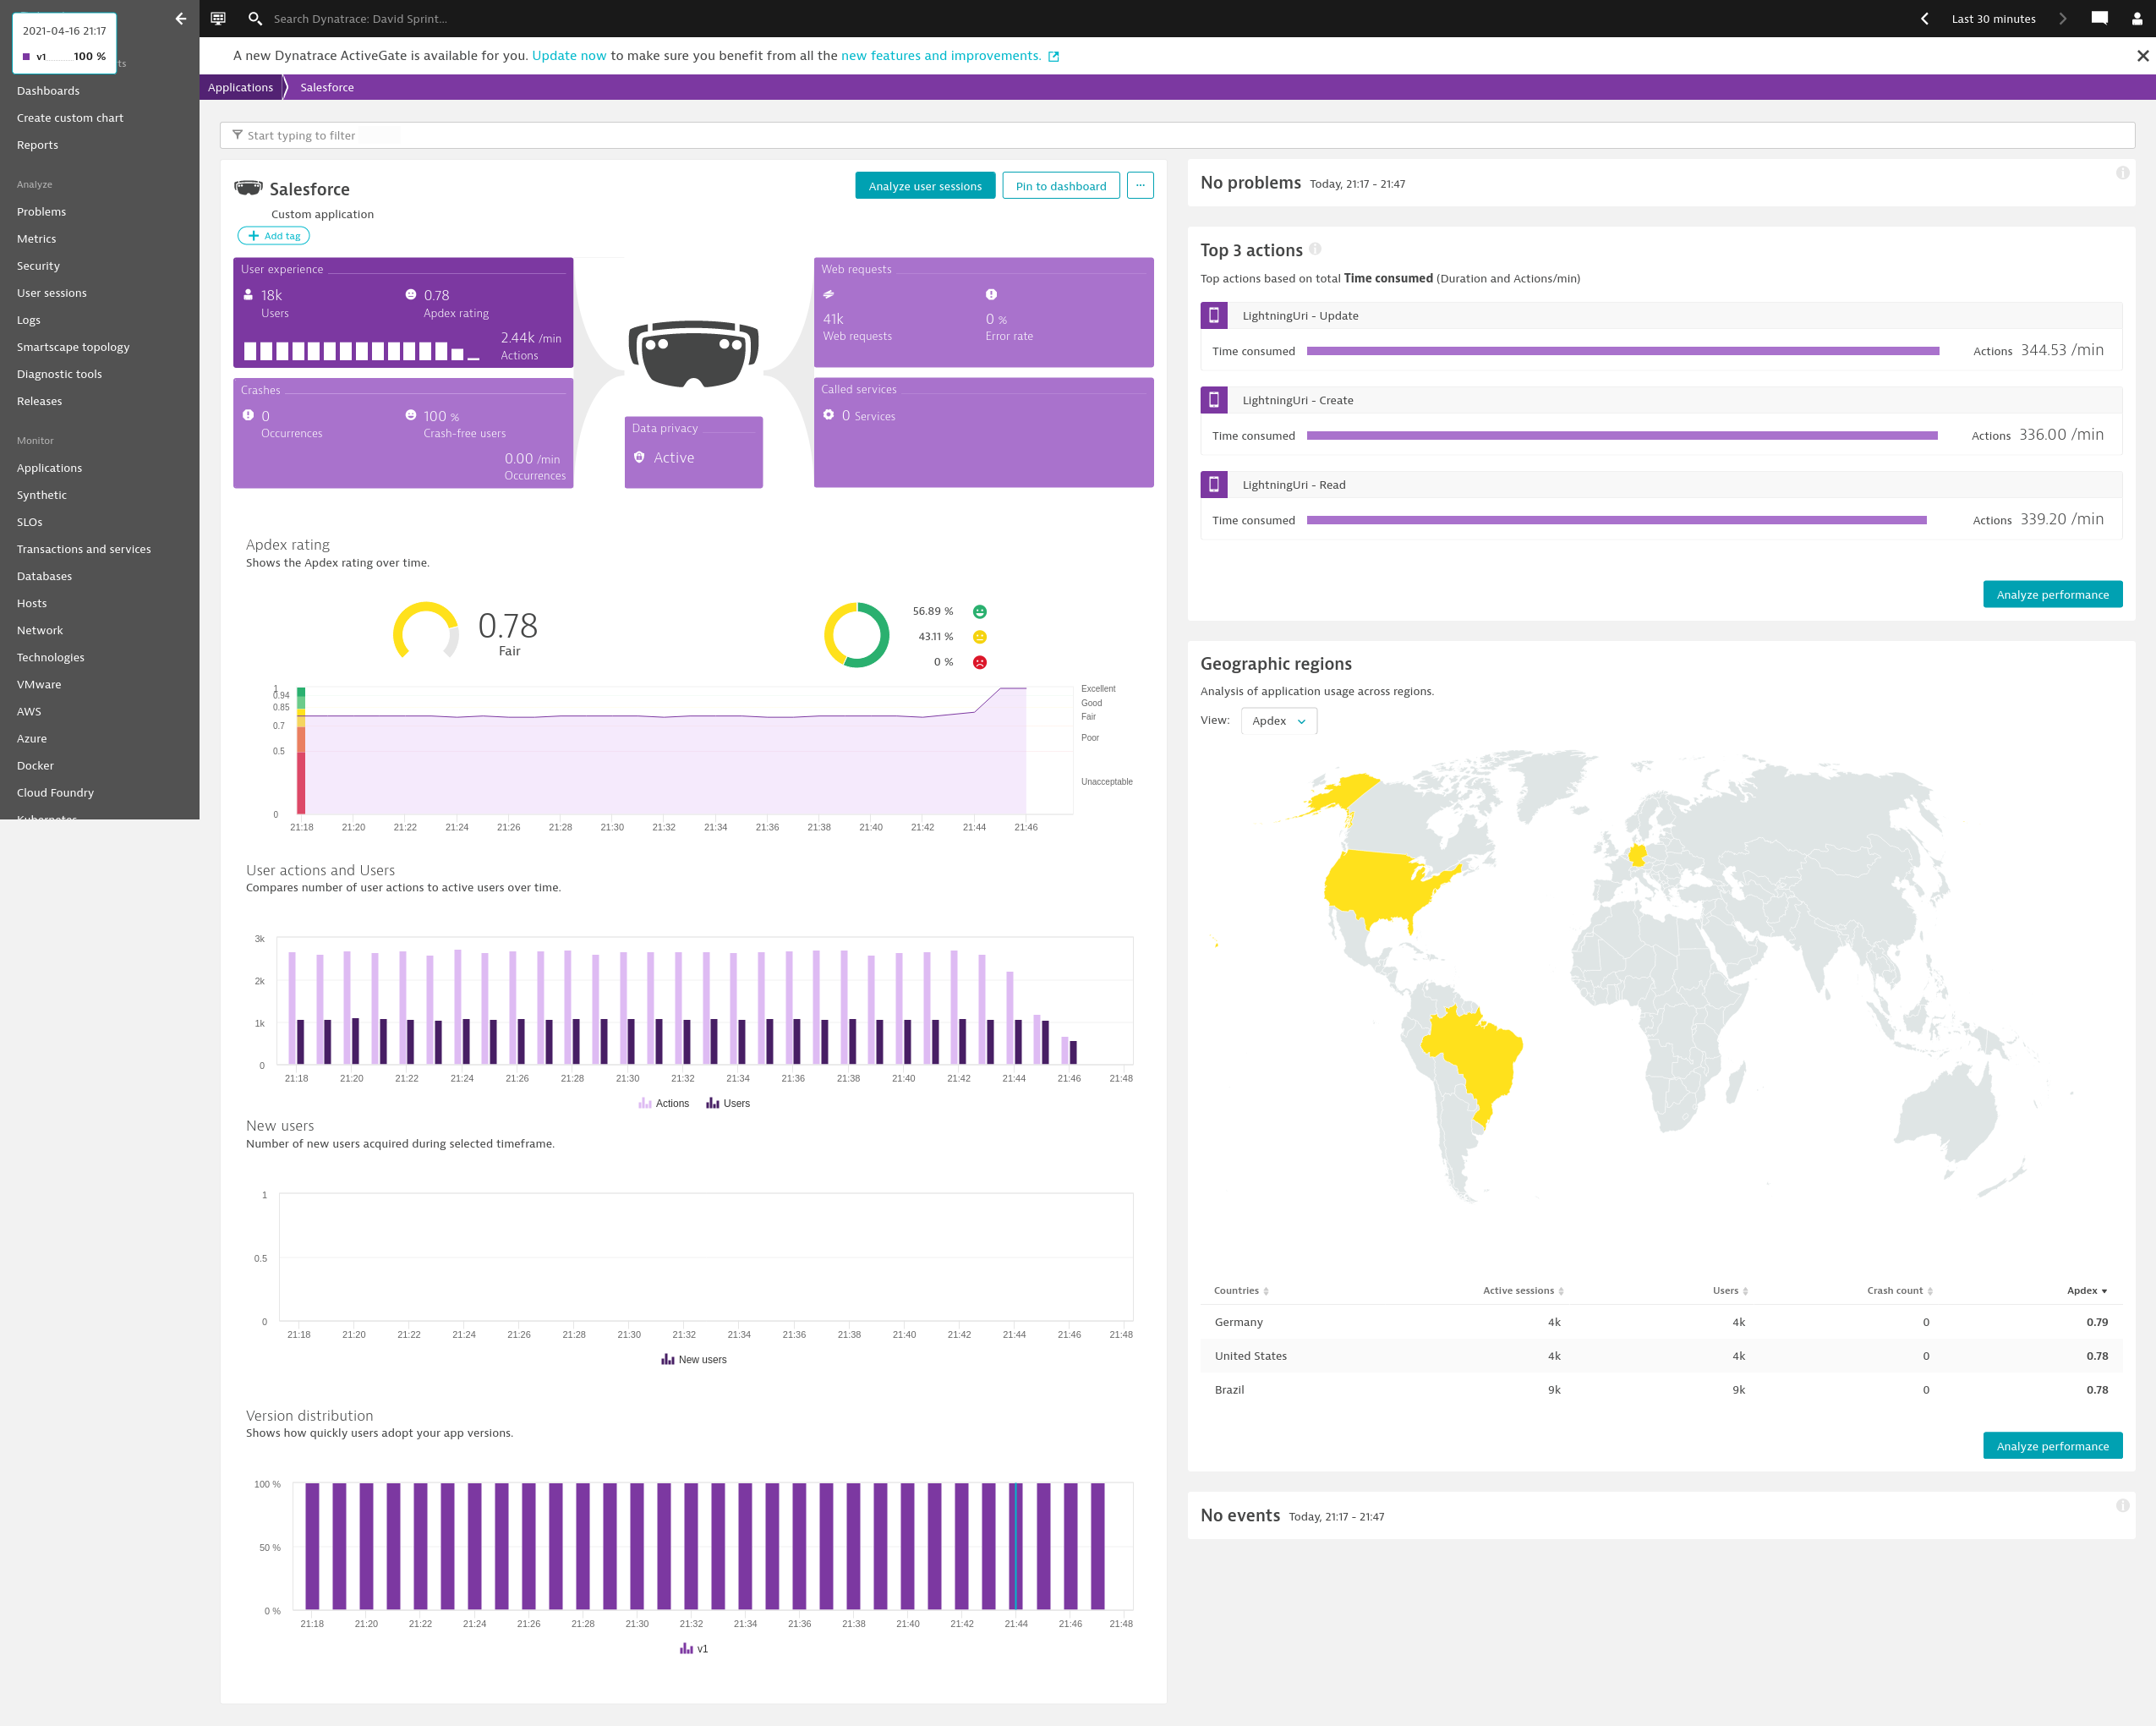Select United States row in countries table
Screen dimensions: 2156x1726
(x=1660, y=1355)
